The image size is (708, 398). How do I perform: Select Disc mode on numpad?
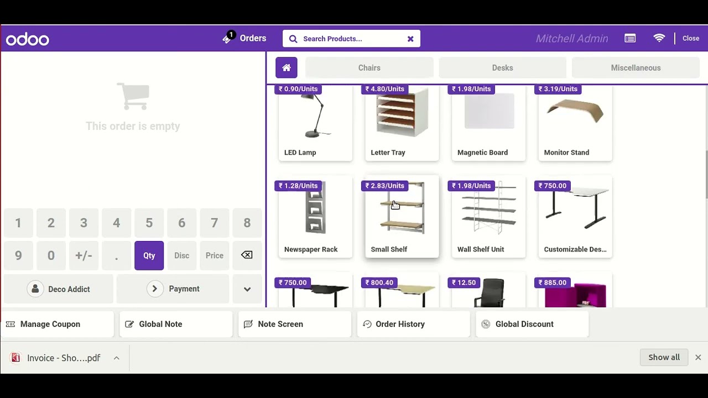(182, 255)
